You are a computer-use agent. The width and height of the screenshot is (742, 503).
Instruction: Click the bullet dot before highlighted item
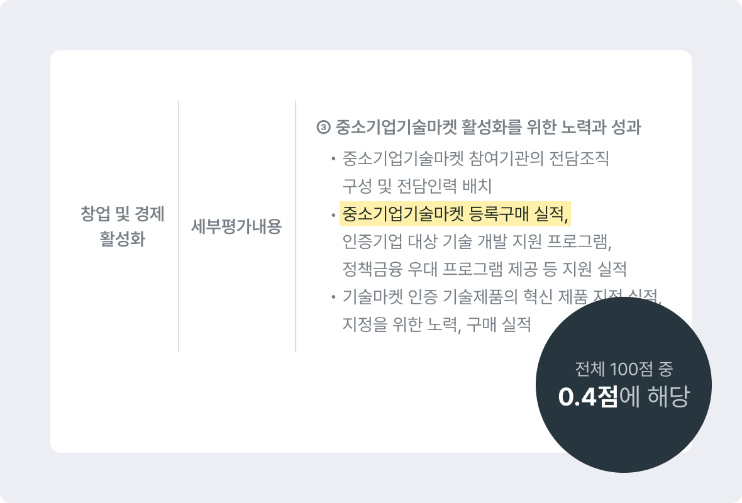[333, 214]
